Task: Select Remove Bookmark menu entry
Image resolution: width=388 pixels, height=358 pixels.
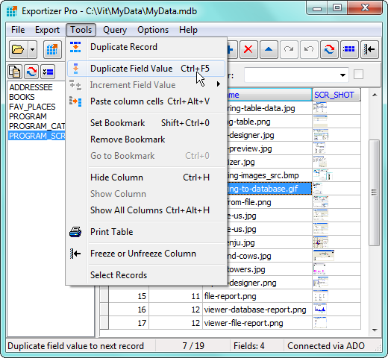Action: [146, 139]
